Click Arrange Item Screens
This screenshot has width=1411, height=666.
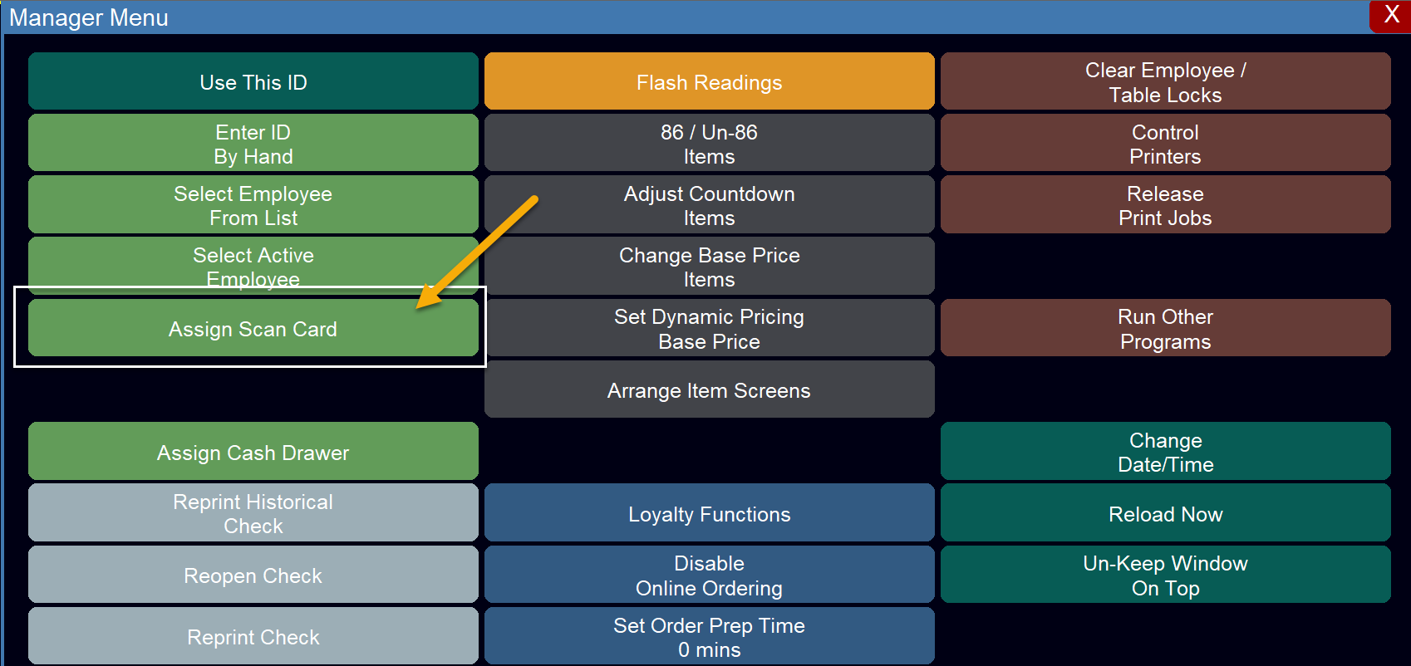710,389
